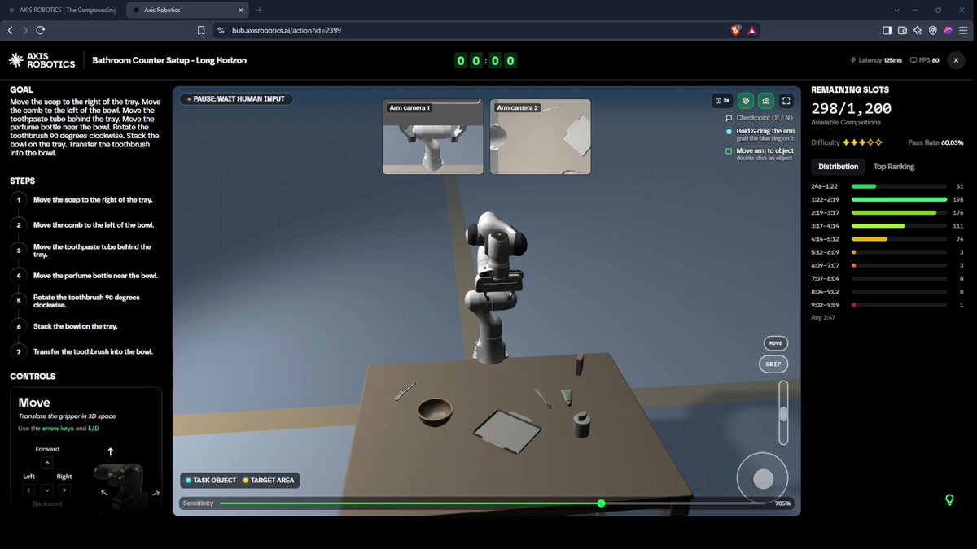Click the lightbulb hint icon
The height and width of the screenshot is (549, 977).
click(x=949, y=499)
